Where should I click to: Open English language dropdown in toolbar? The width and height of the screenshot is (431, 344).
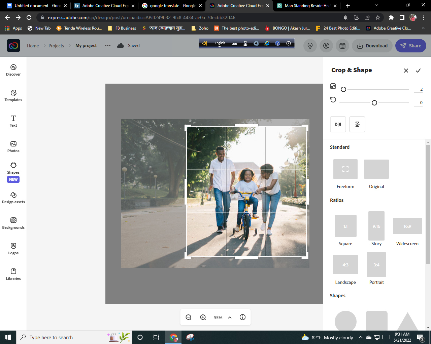pos(220,43)
